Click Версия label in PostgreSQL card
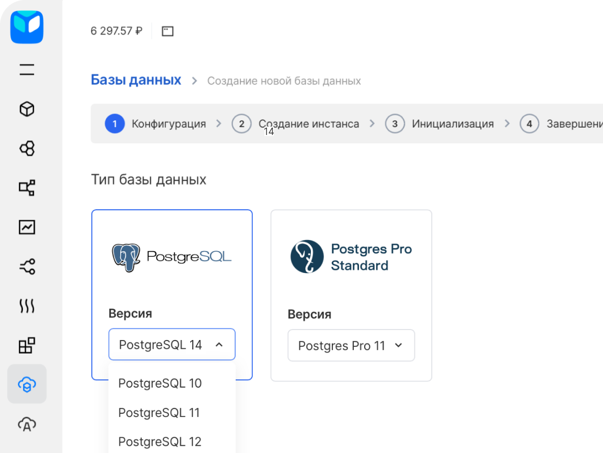603x453 pixels. click(130, 313)
